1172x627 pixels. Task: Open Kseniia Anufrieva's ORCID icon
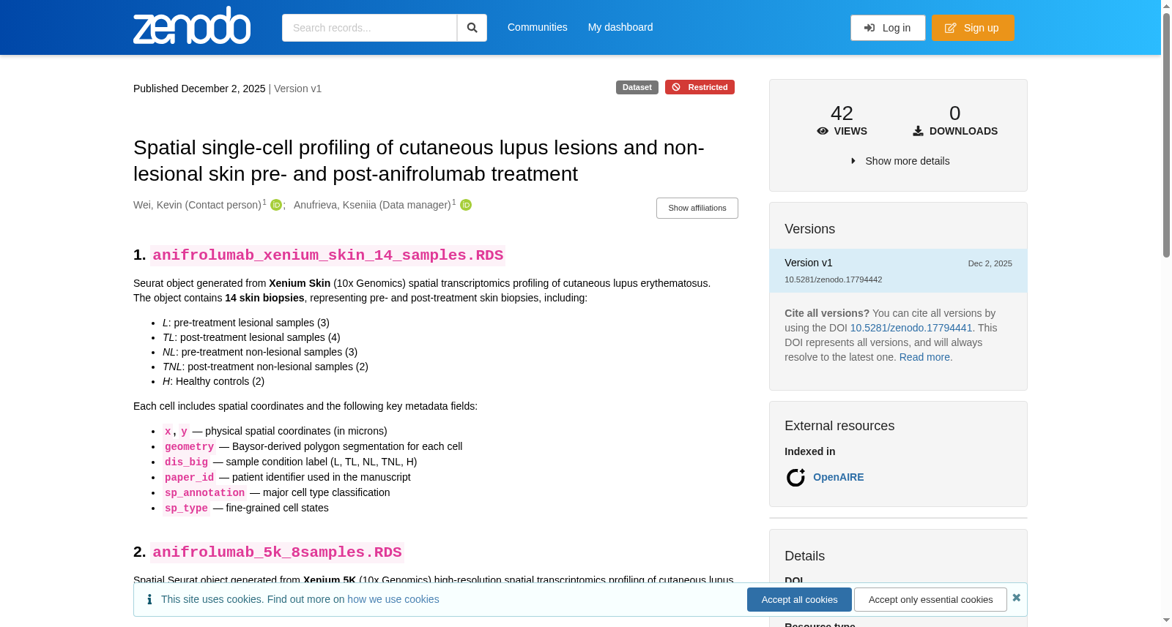466,205
